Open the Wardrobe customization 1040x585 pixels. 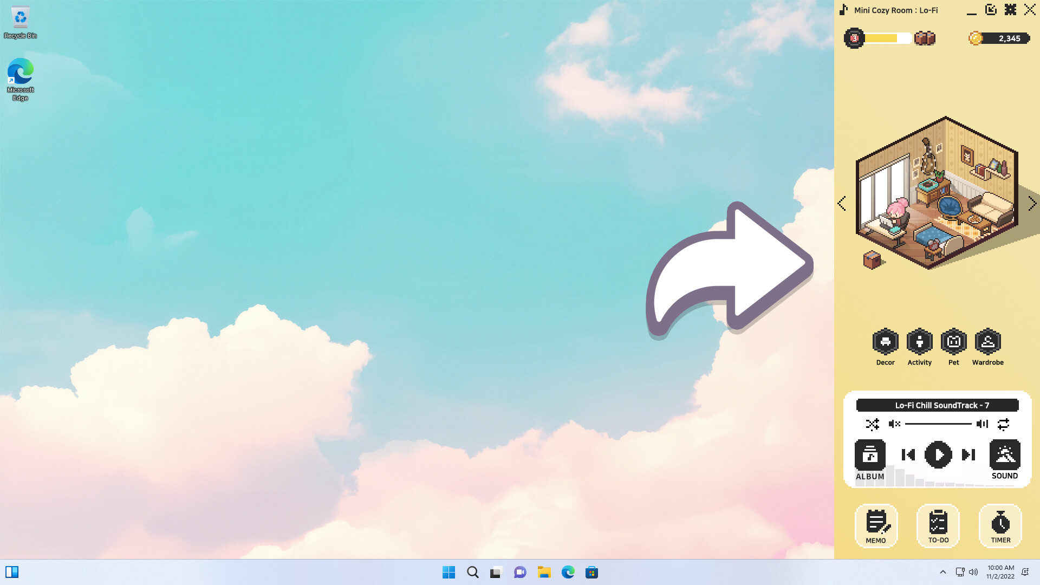[x=988, y=341]
